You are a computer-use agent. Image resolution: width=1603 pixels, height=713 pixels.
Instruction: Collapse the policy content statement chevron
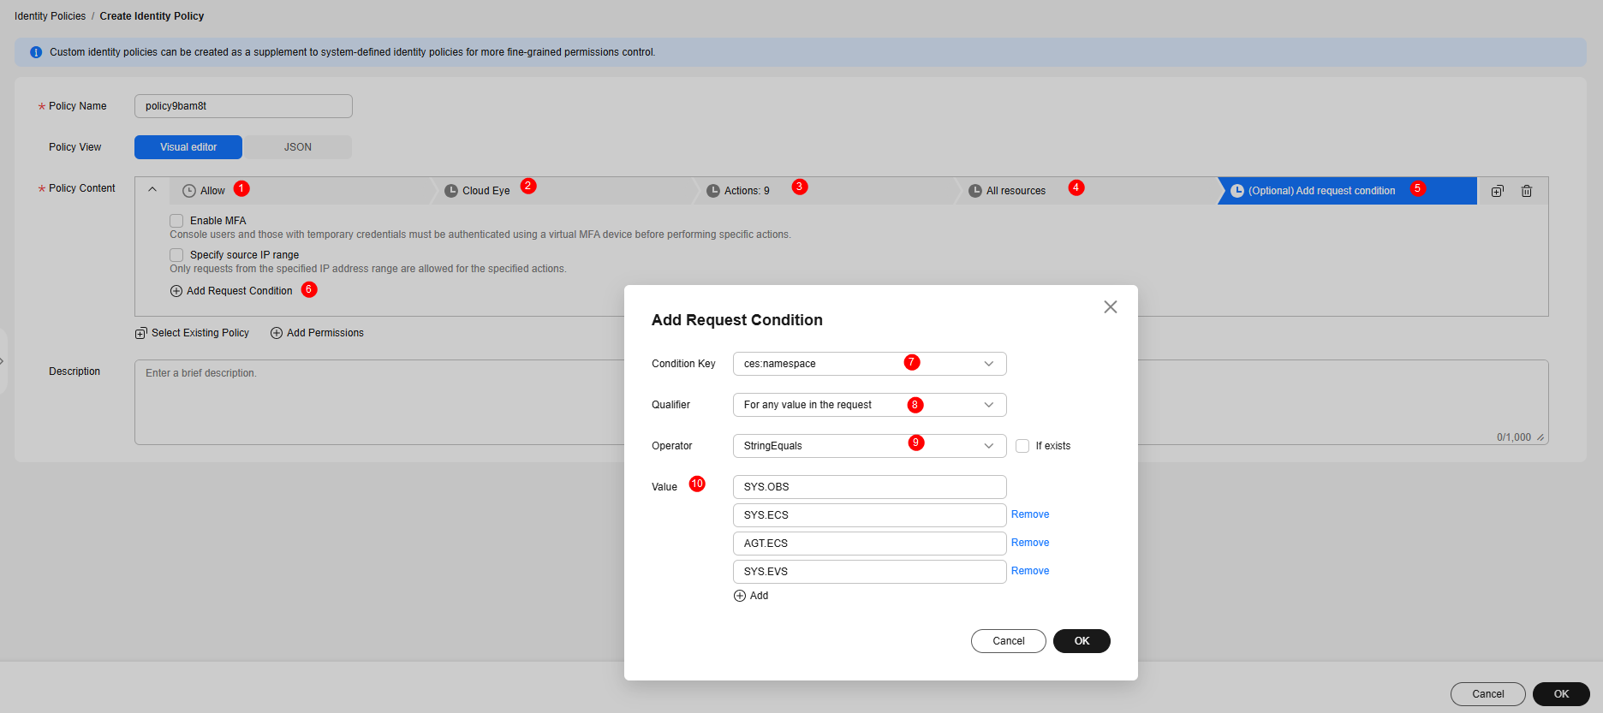tap(152, 190)
